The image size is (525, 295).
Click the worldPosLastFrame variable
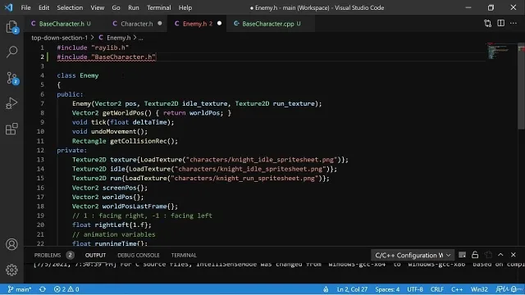(x=135, y=206)
